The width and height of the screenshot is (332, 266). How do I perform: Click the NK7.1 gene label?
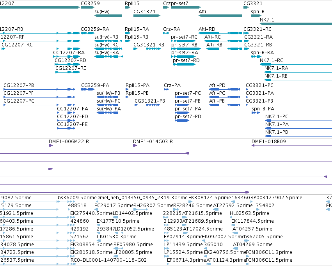click(x=267, y=20)
